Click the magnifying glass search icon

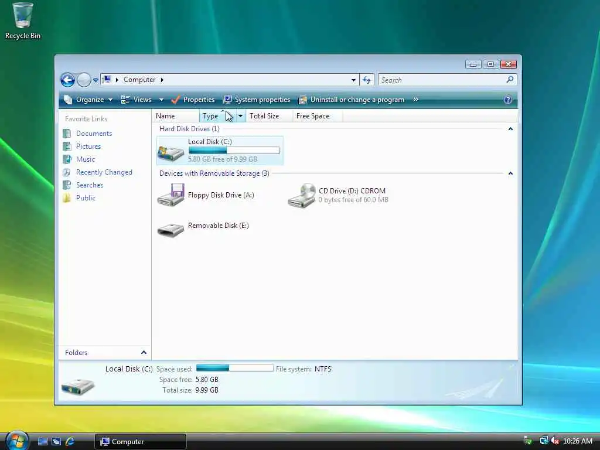510,80
